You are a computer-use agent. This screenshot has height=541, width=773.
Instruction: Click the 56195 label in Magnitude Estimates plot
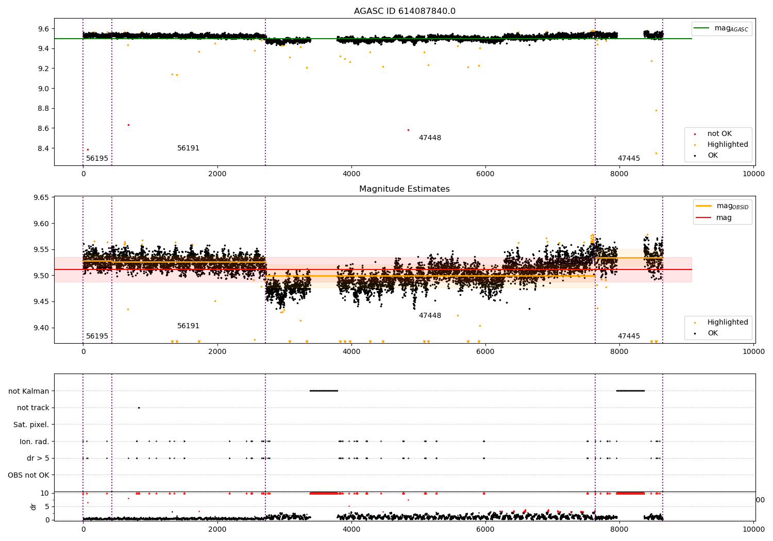(x=97, y=336)
